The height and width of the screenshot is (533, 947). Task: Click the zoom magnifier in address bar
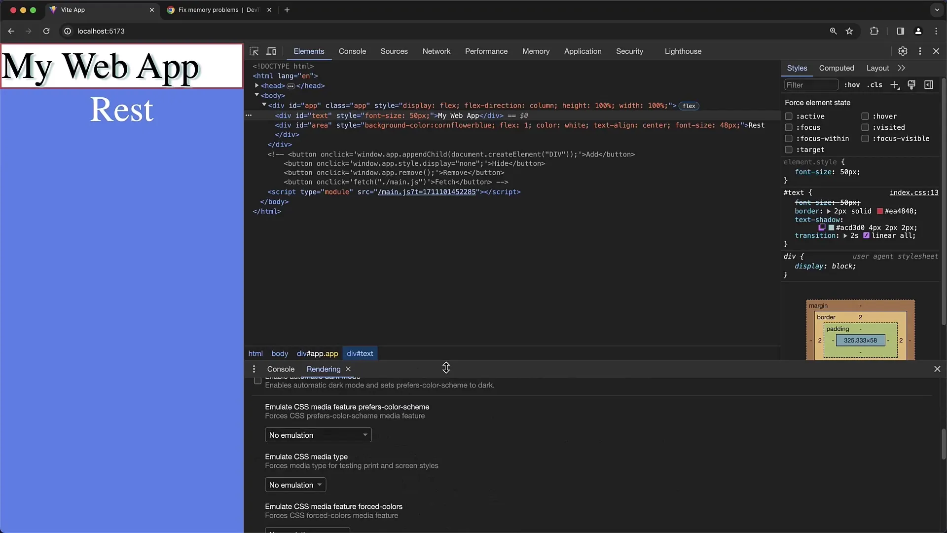click(x=833, y=31)
